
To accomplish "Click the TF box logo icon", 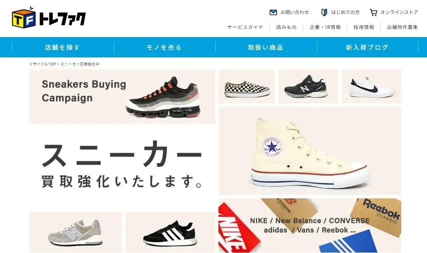I will 23,18.
